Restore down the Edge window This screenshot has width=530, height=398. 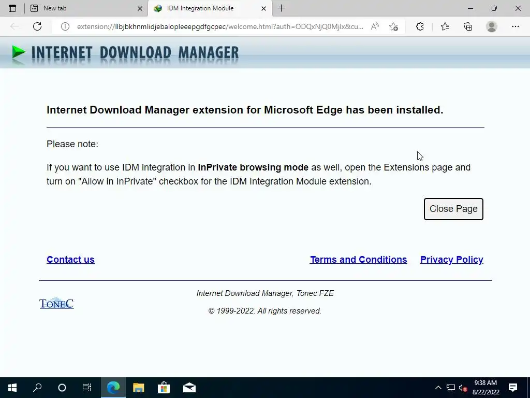[494, 8]
